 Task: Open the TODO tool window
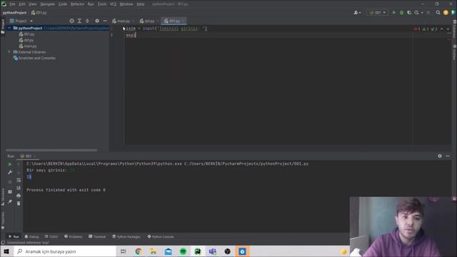(x=51, y=236)
